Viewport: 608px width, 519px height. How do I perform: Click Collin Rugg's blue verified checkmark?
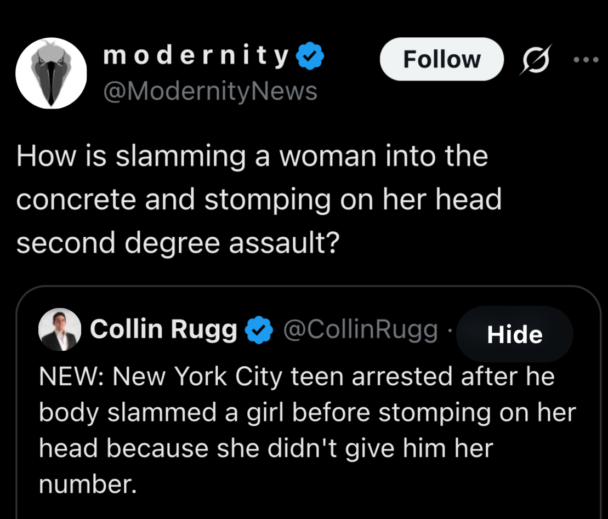tap(259, 329)
